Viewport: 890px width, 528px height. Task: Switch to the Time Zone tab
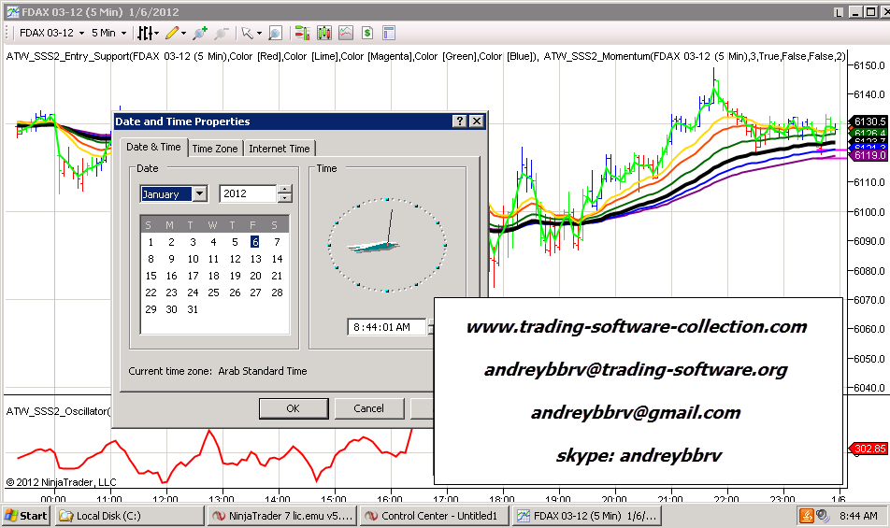pyautogui.click(x=214, y=149)
